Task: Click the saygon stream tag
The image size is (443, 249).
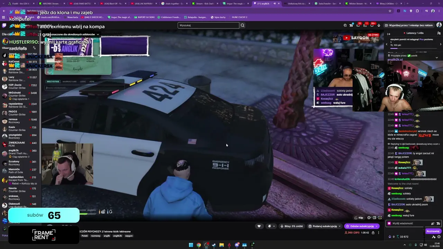Action: pos(129,236)
